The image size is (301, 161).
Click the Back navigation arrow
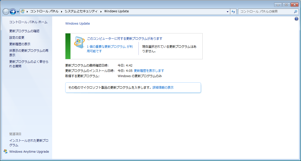coord(6,12)
